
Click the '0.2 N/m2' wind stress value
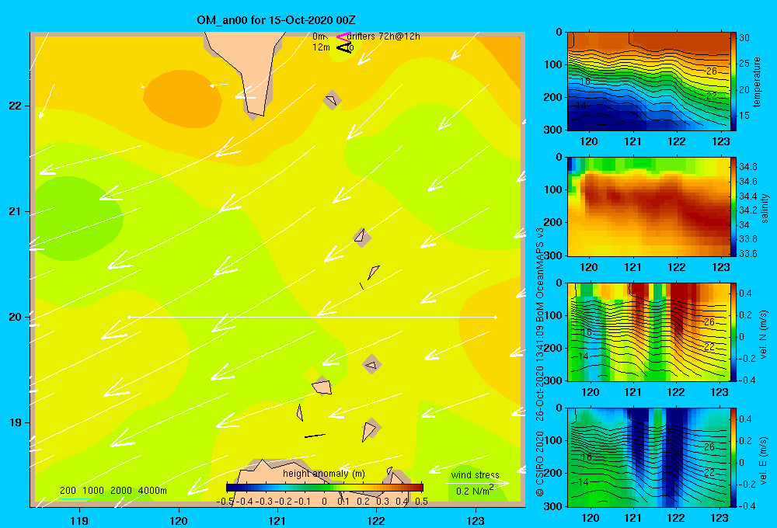[x=475, y=491]
